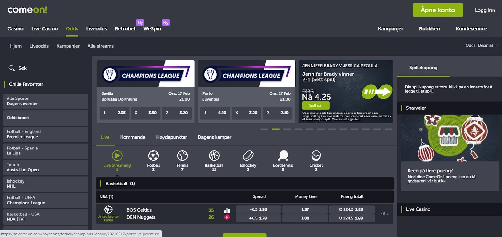This screenshot has height=237, width=502.
Task: Select the Tennis sport icon
Action: [x=182, y=156]
